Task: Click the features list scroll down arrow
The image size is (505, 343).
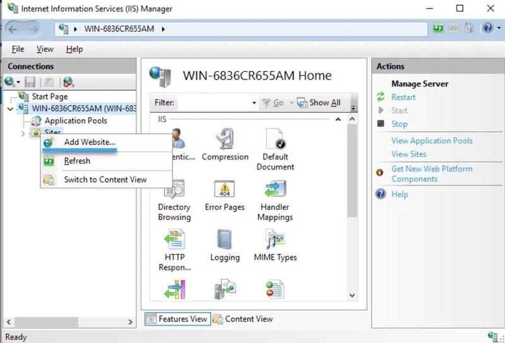Action: (x=352, y=295)
